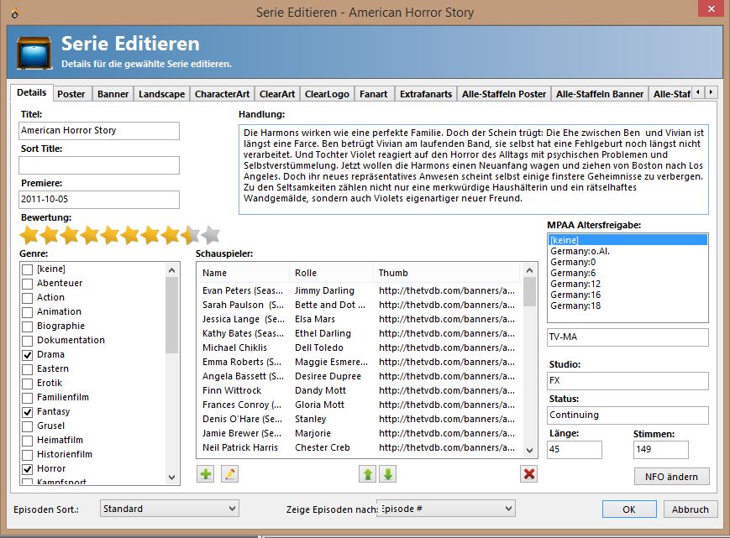The width and height of the screenshot is (730, 538).
Task: Add a new actor with the green plus icon
Action: point(205,474)
